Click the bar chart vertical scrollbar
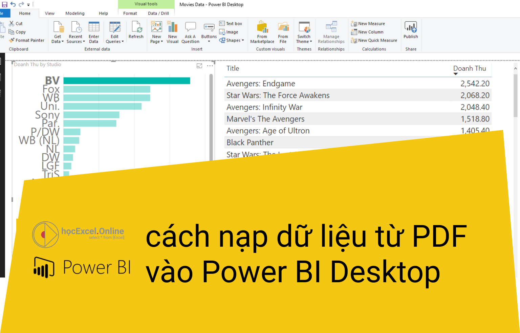The width and height of the screenshot is (520, 333). pyautogui.click(x=211, y=117)
